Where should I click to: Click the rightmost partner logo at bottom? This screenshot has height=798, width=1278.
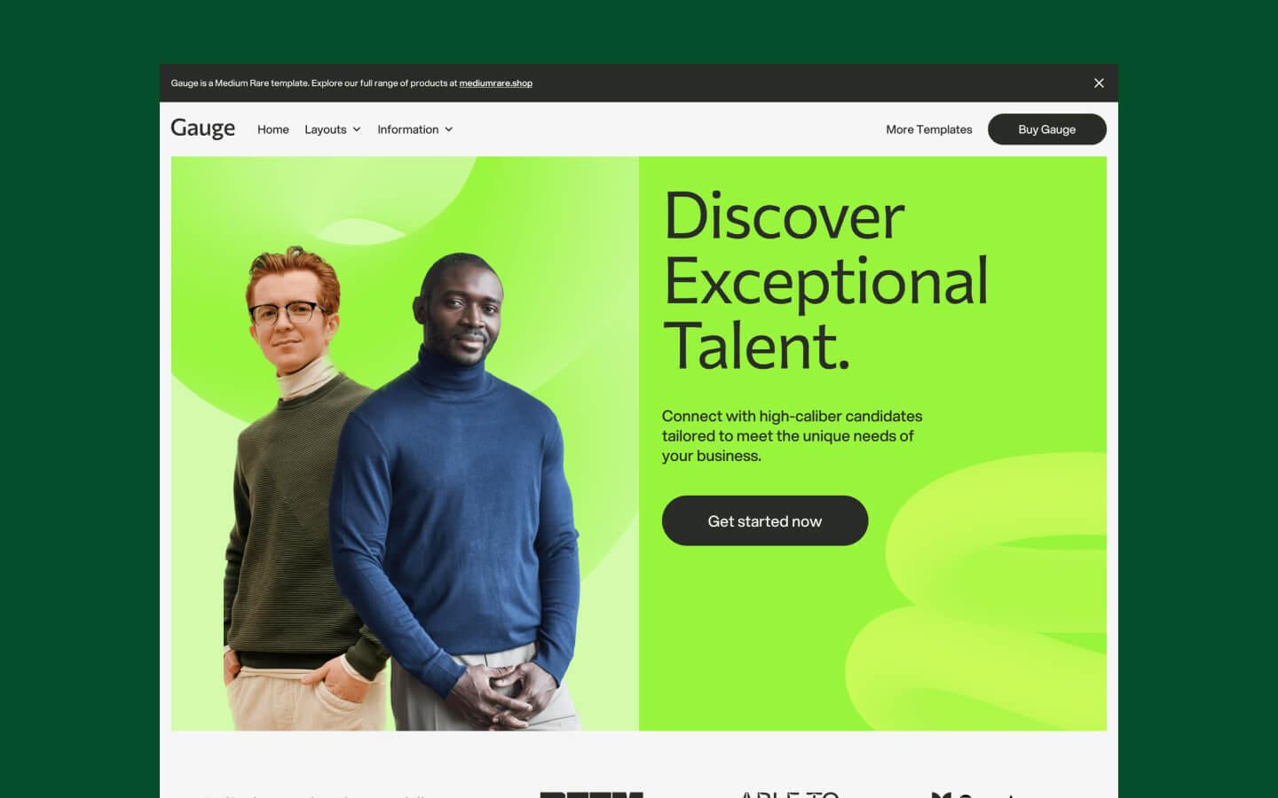tap(972, 794)
